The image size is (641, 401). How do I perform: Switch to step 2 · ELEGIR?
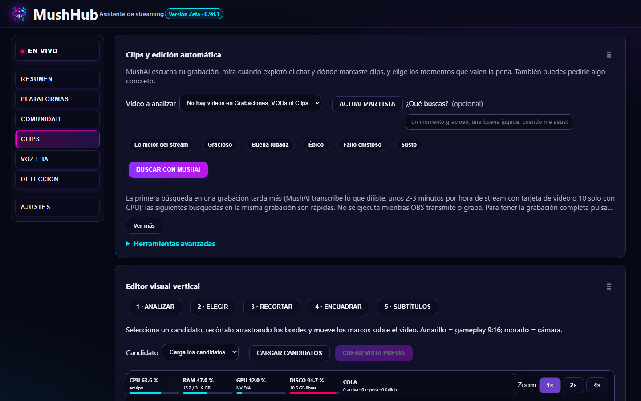tap(213, 307)
